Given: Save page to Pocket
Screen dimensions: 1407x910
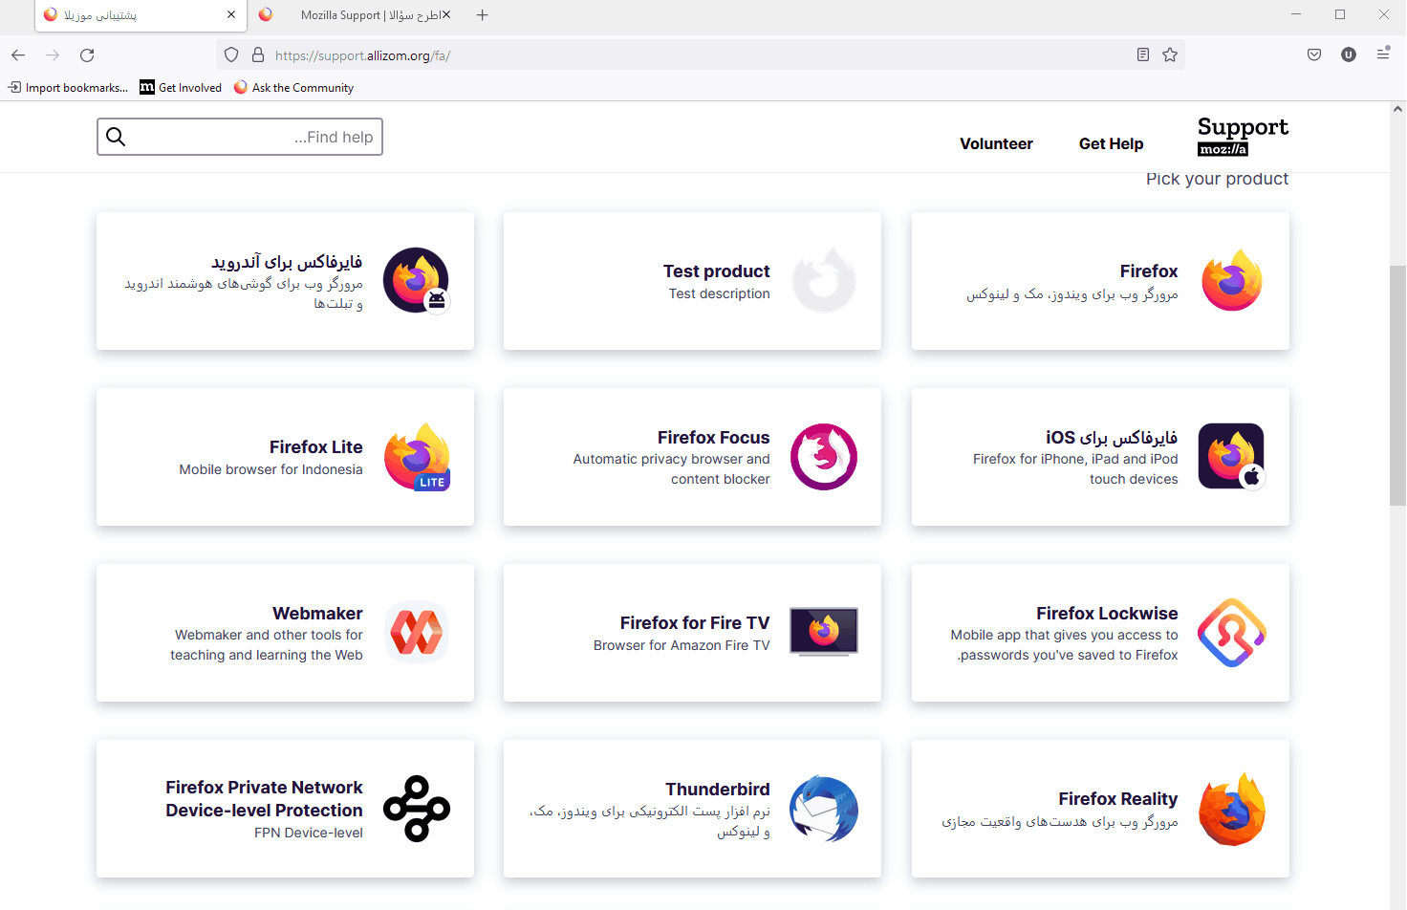Looking at the screenshot, I should [x=1313, y=54].
